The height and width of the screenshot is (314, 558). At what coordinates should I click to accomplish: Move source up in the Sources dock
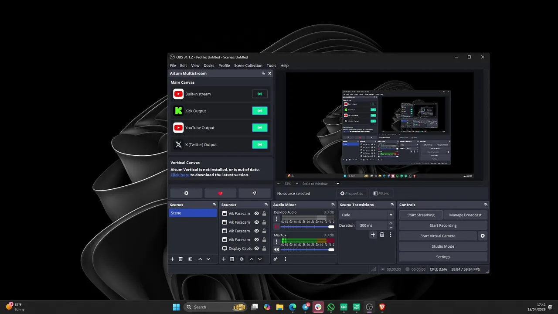252,259
